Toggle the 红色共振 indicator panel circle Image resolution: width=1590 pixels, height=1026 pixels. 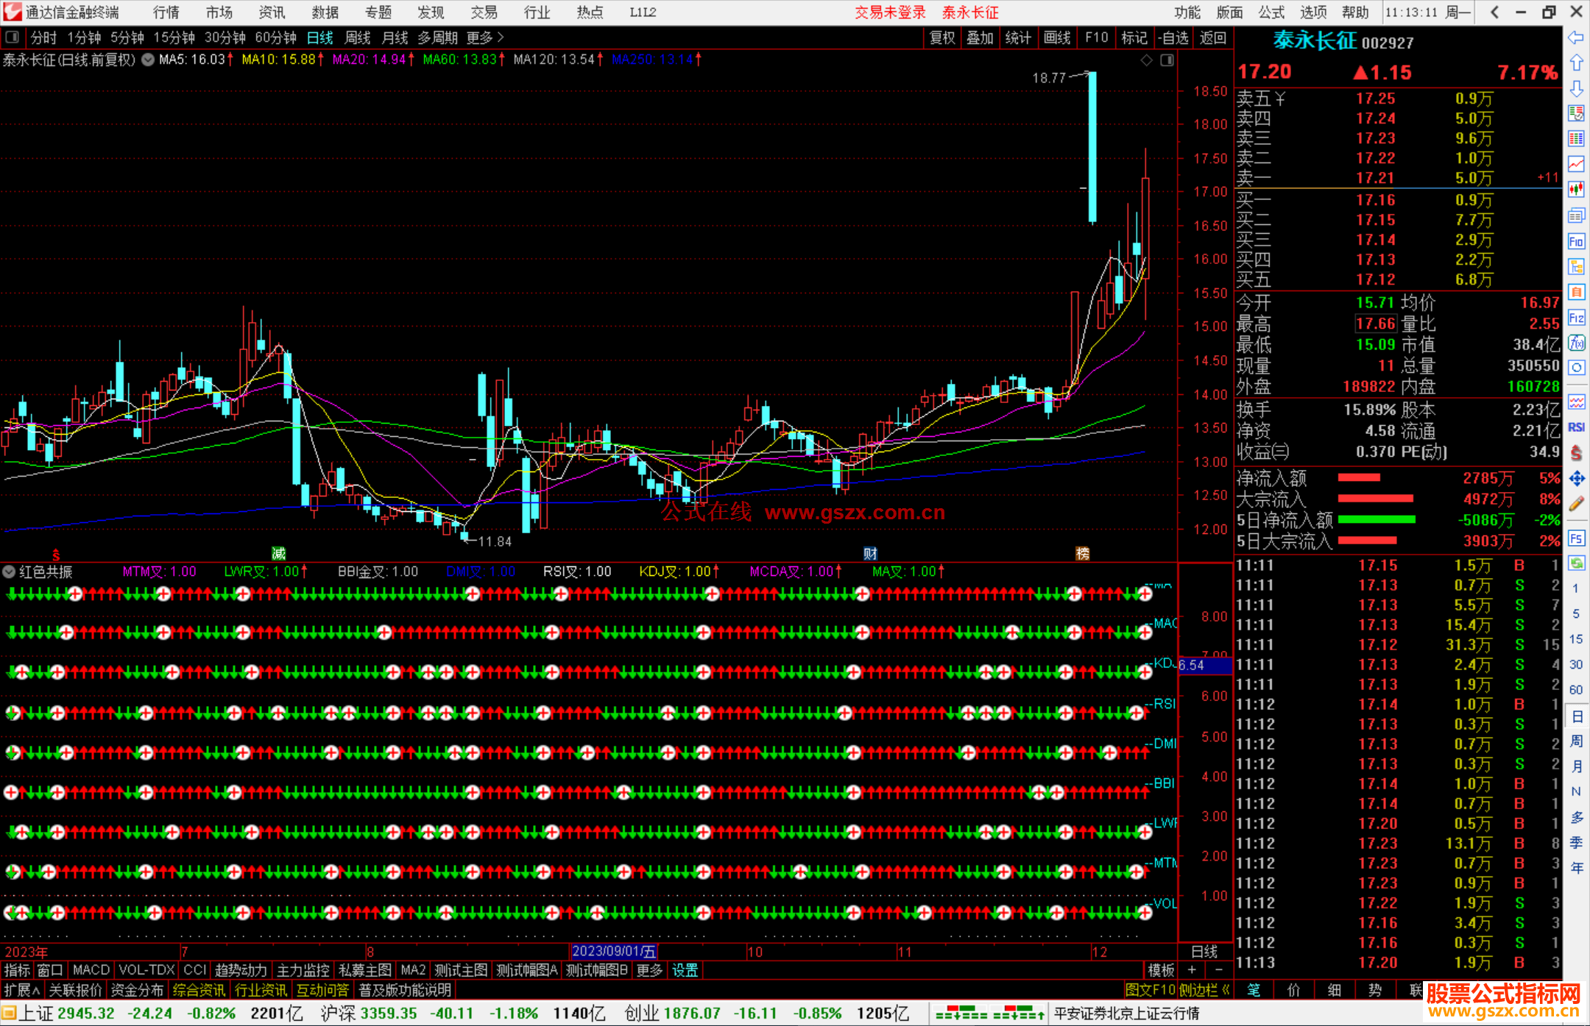(x=9, y=571)
